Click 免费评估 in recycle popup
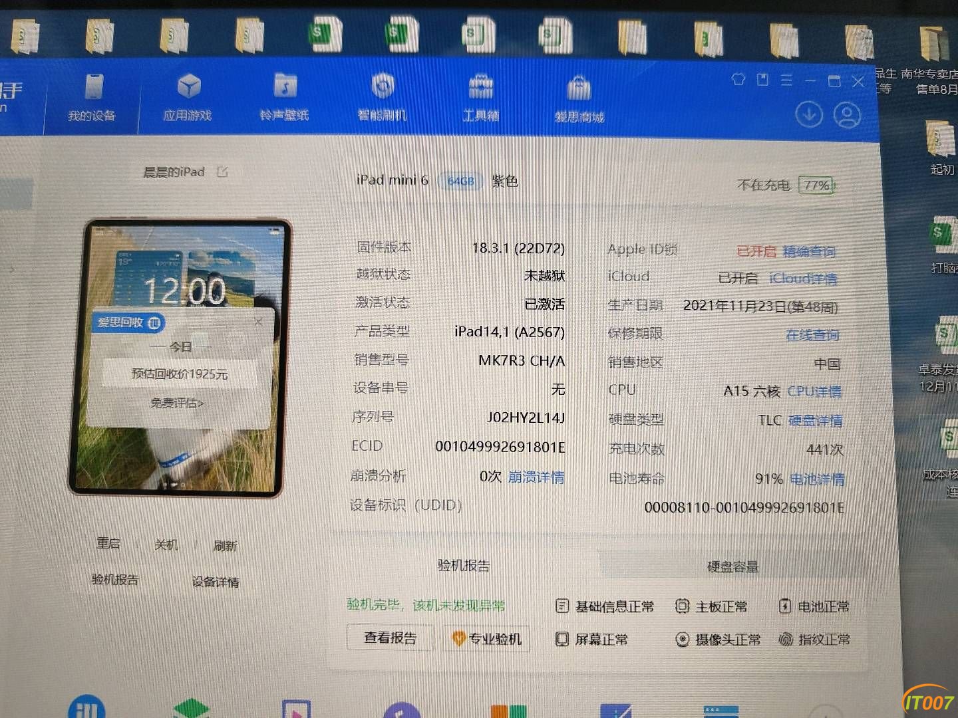This screenshot has width=958, height=718. click(177, 403)
